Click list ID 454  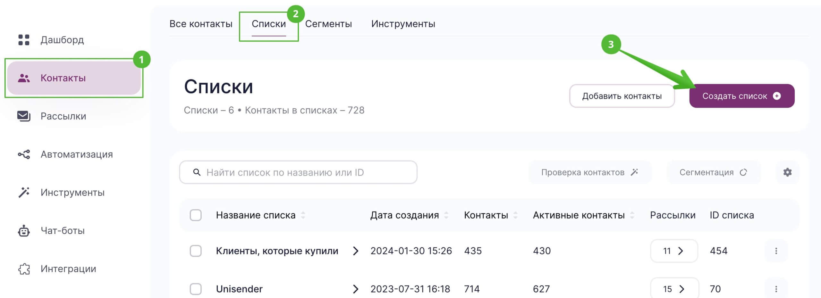(718, 251)
